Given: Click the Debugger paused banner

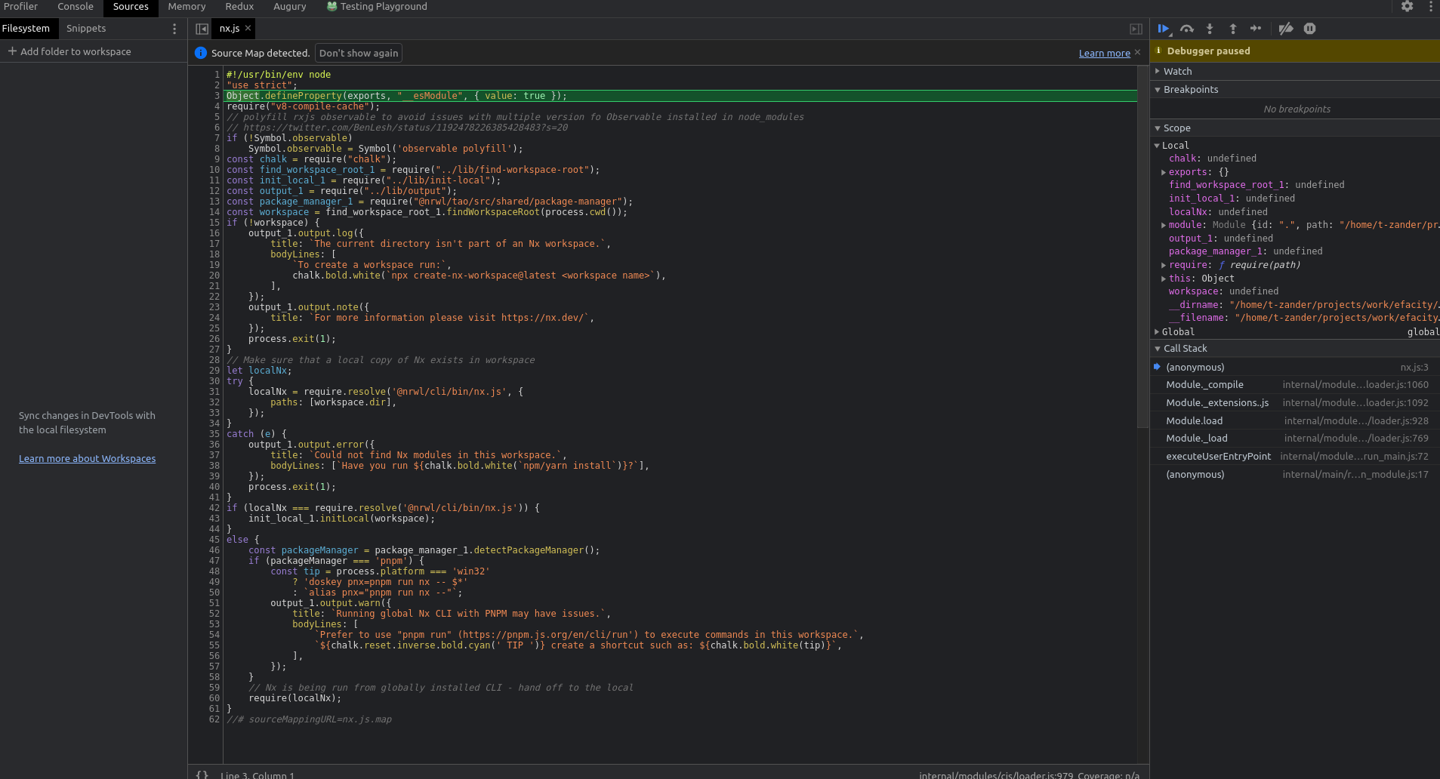Looking at the screenshot, I should pyautogui.click(x=1294, y=51).
